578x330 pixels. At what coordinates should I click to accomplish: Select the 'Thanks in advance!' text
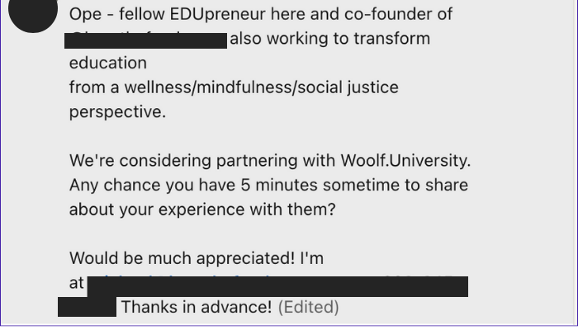click(197, 308)
